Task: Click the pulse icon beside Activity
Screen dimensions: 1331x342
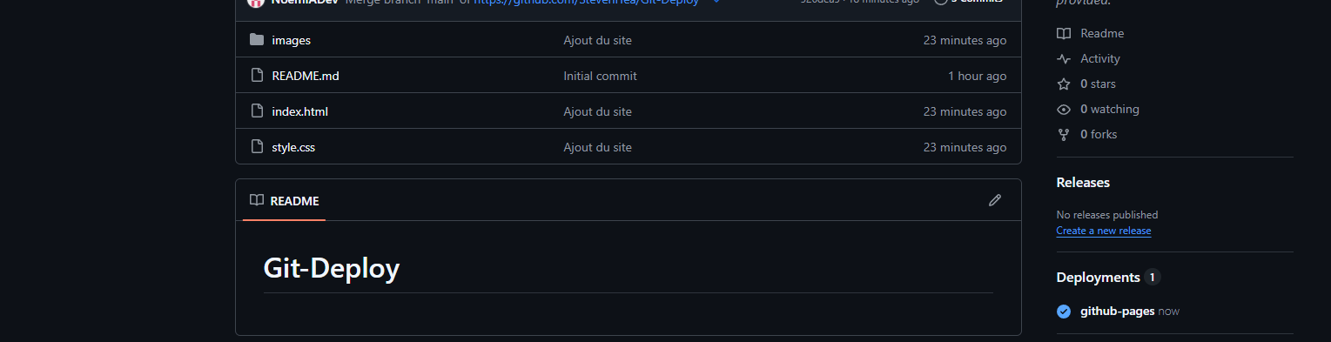Action: tap(1063, 58)
